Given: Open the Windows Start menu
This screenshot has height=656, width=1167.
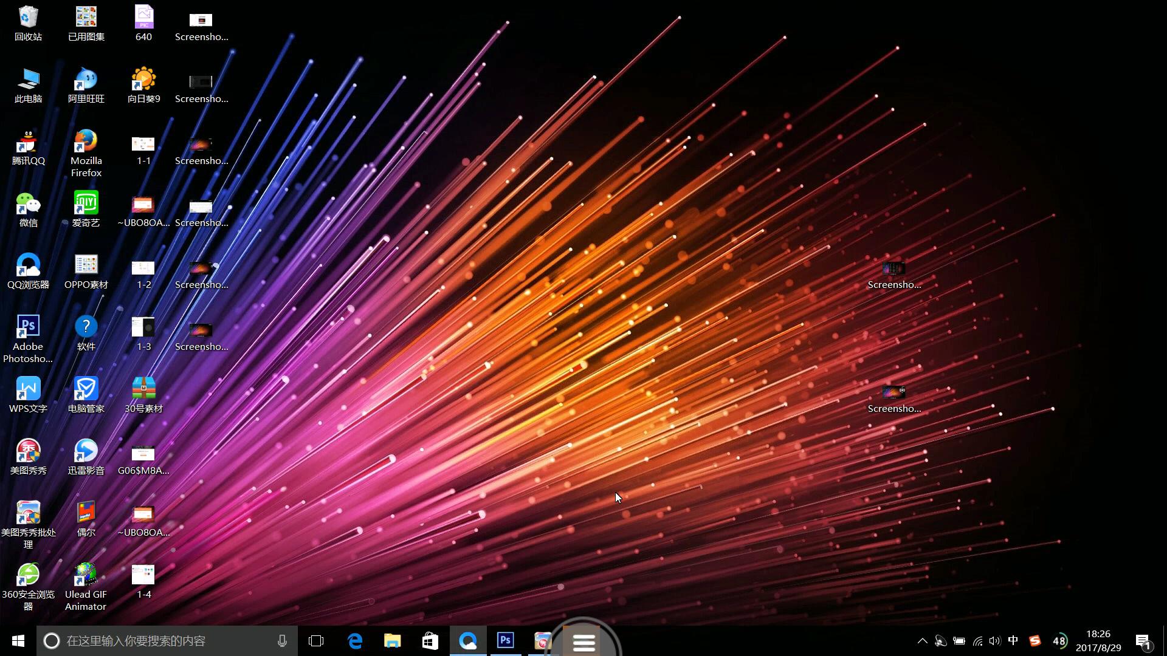Looking at the screenshot, I should (x=18, y=640).
